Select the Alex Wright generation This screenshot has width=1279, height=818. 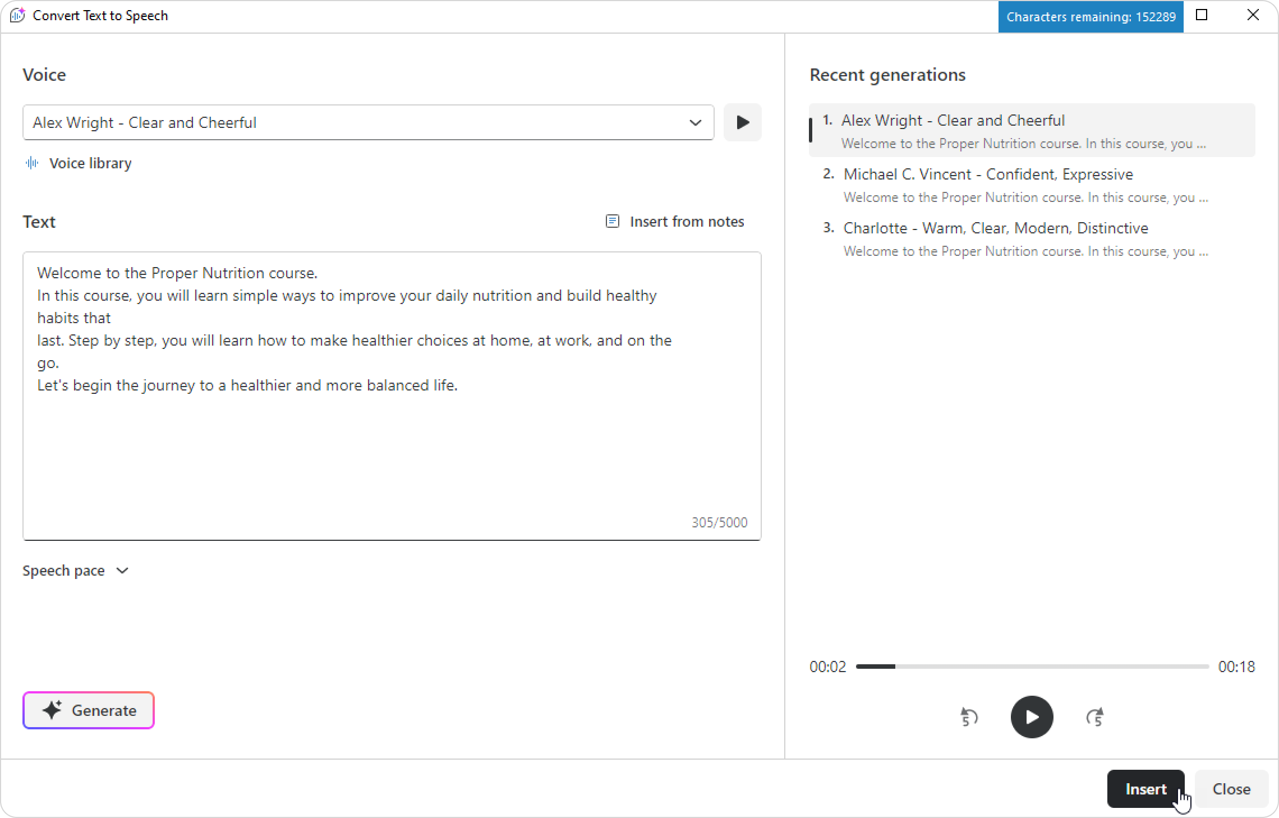tap(1032, 130)
